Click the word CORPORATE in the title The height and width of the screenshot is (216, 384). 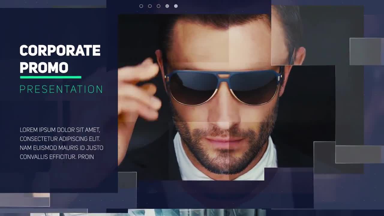(60, 51)
